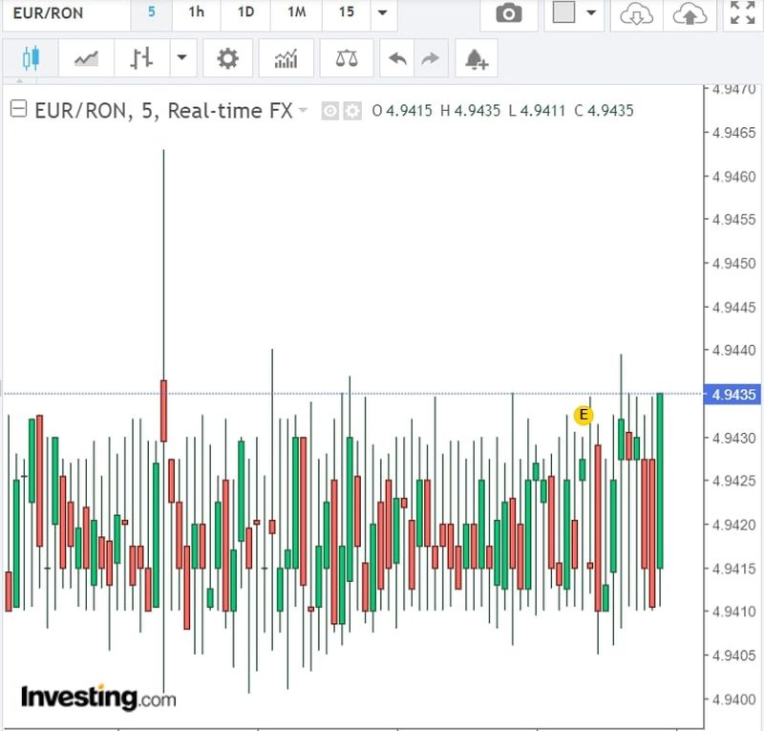The height and width of the screenshot is (731, 764).
Task: Save chart layout to cloud
Action: click(x=690, y=13)
